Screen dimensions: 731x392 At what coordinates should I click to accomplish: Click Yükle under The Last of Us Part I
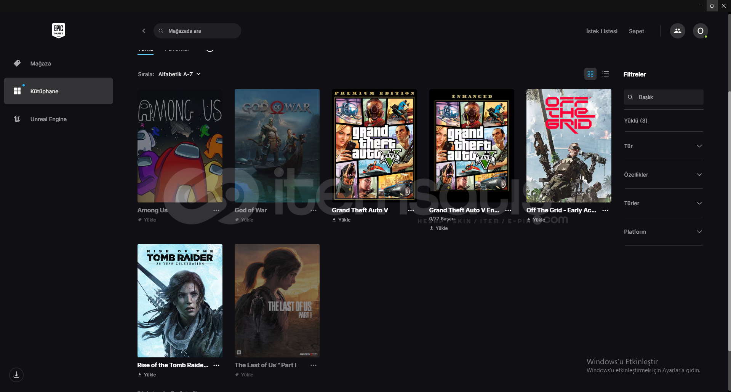244,375
